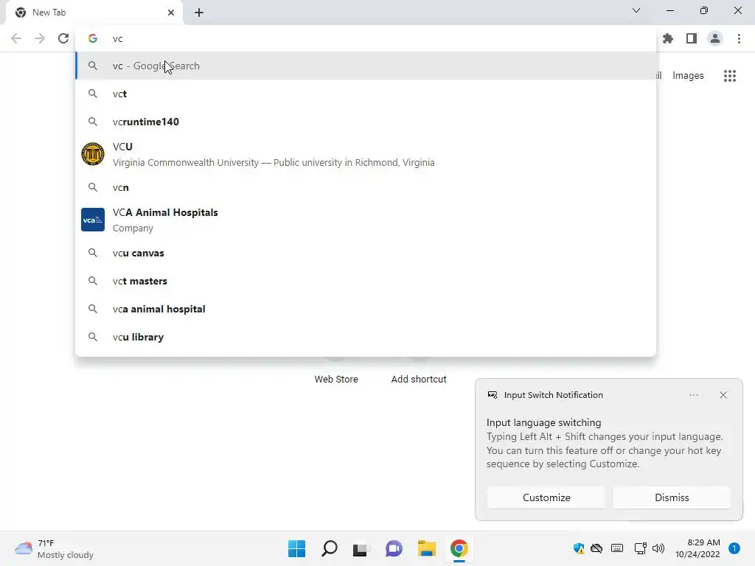Open Windows Security tray icon

click(x=578, y=548)
